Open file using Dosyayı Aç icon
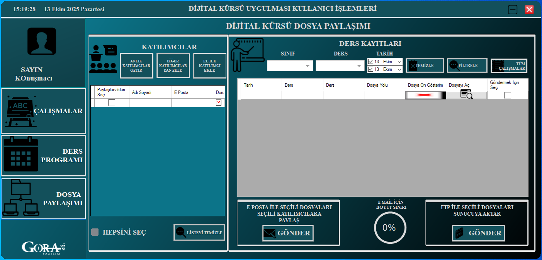 pyautogui.click(x=466, y=95)
